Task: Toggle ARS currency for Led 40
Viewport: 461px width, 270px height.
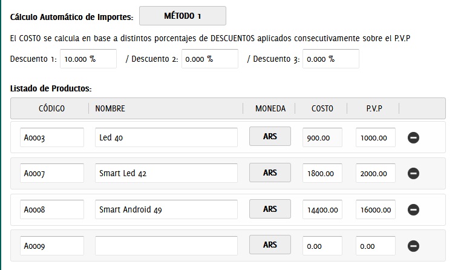Action: point(270,137)
